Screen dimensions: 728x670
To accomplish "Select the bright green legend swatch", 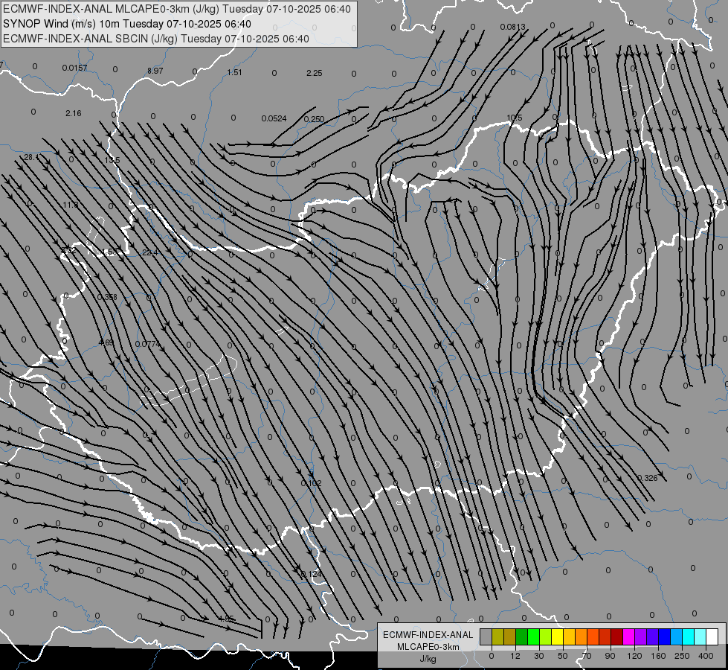I will click(534, 637).
